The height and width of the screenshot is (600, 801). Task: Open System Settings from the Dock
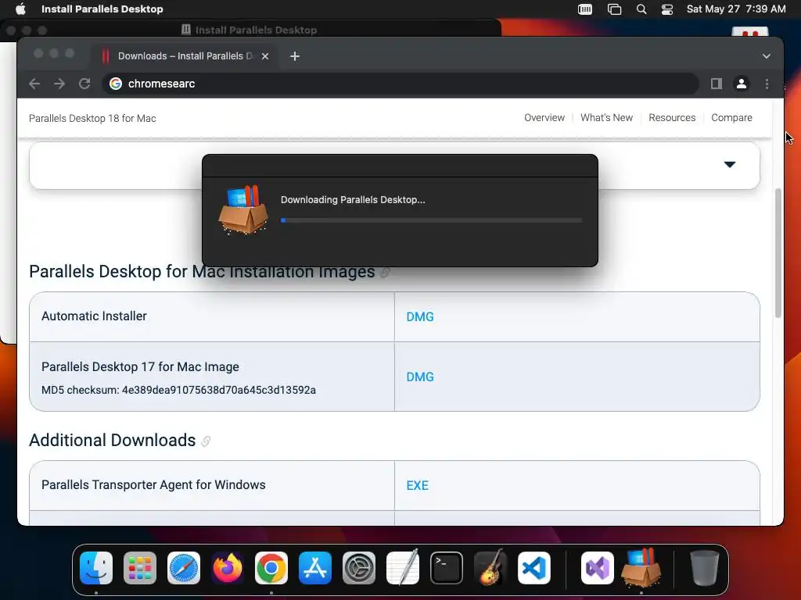(x=358, y=568)
